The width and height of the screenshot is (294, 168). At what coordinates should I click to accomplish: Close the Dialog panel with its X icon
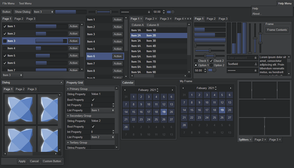[x=61, y=82]
